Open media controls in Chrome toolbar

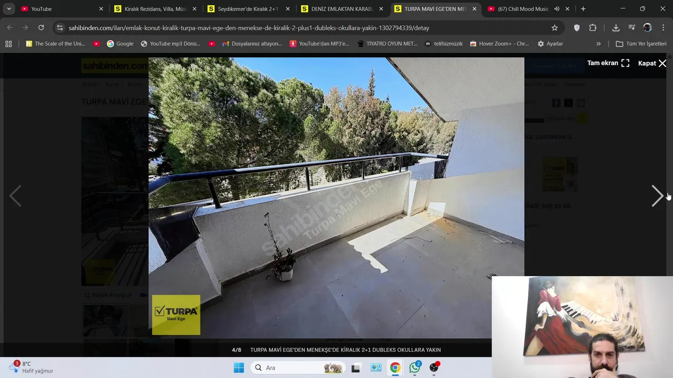(x=631, y=28)
